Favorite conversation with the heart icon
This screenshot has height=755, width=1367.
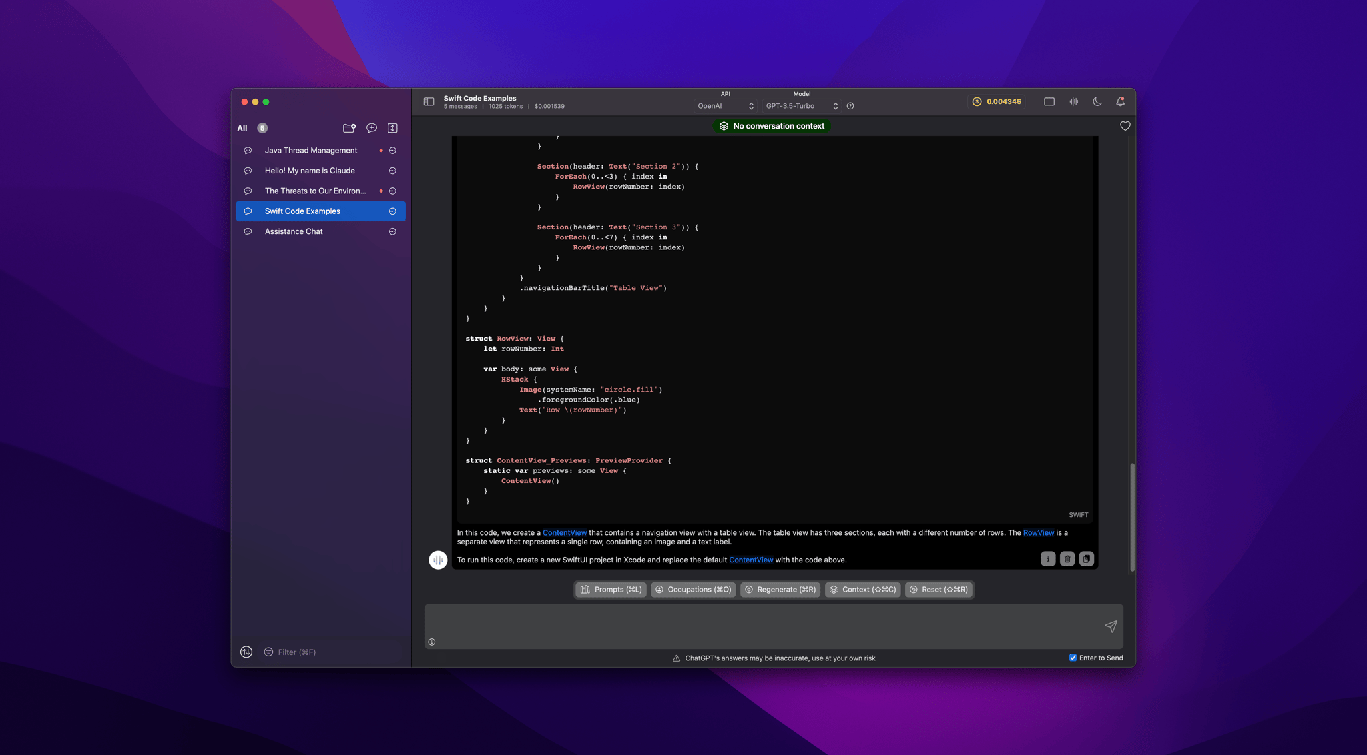(1125, 126)
